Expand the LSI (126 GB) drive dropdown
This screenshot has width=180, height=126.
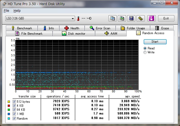point(73,18)
